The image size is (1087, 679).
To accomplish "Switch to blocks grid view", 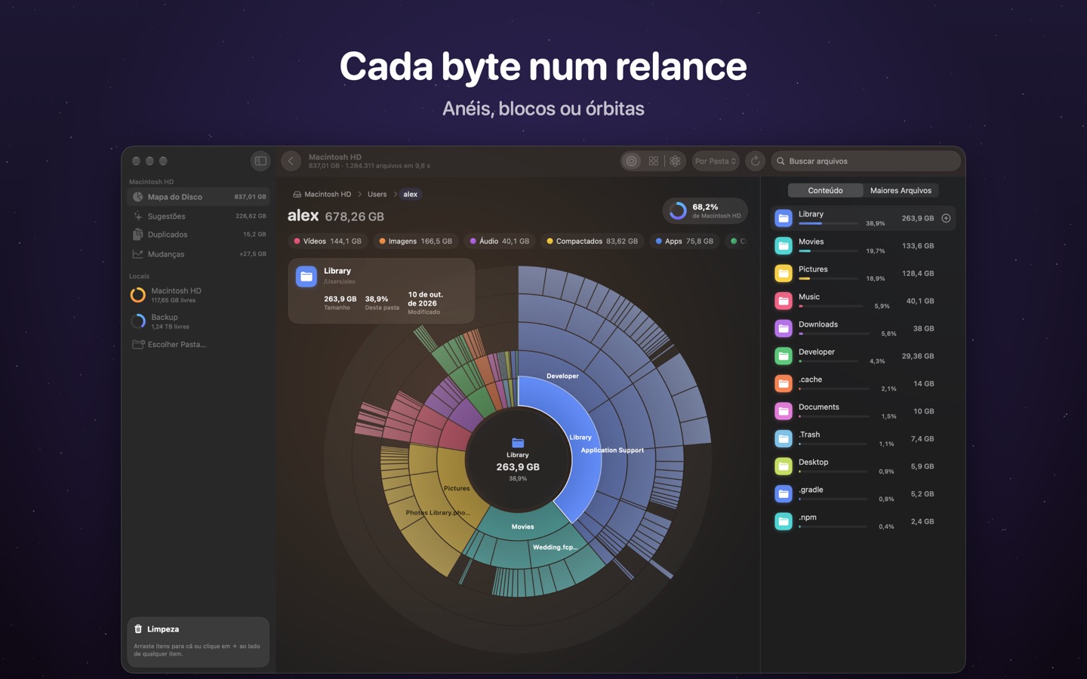I will point(654,161).
